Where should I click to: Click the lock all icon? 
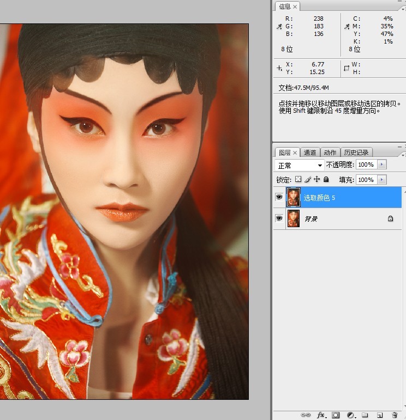(326, 179)
